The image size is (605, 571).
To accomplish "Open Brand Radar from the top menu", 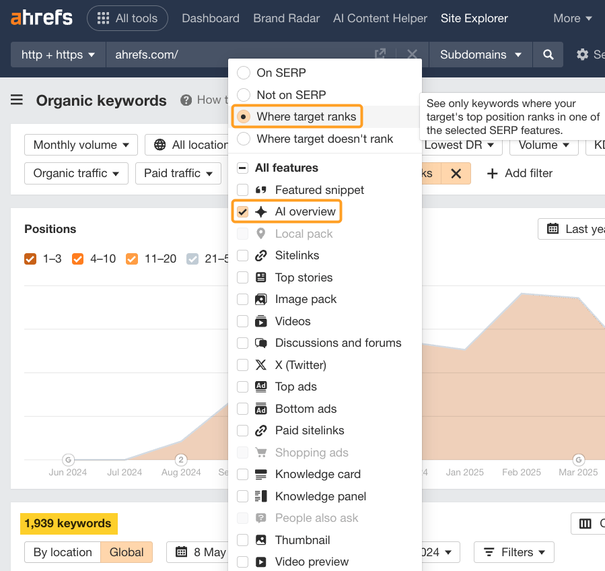I will coord(286,18).
